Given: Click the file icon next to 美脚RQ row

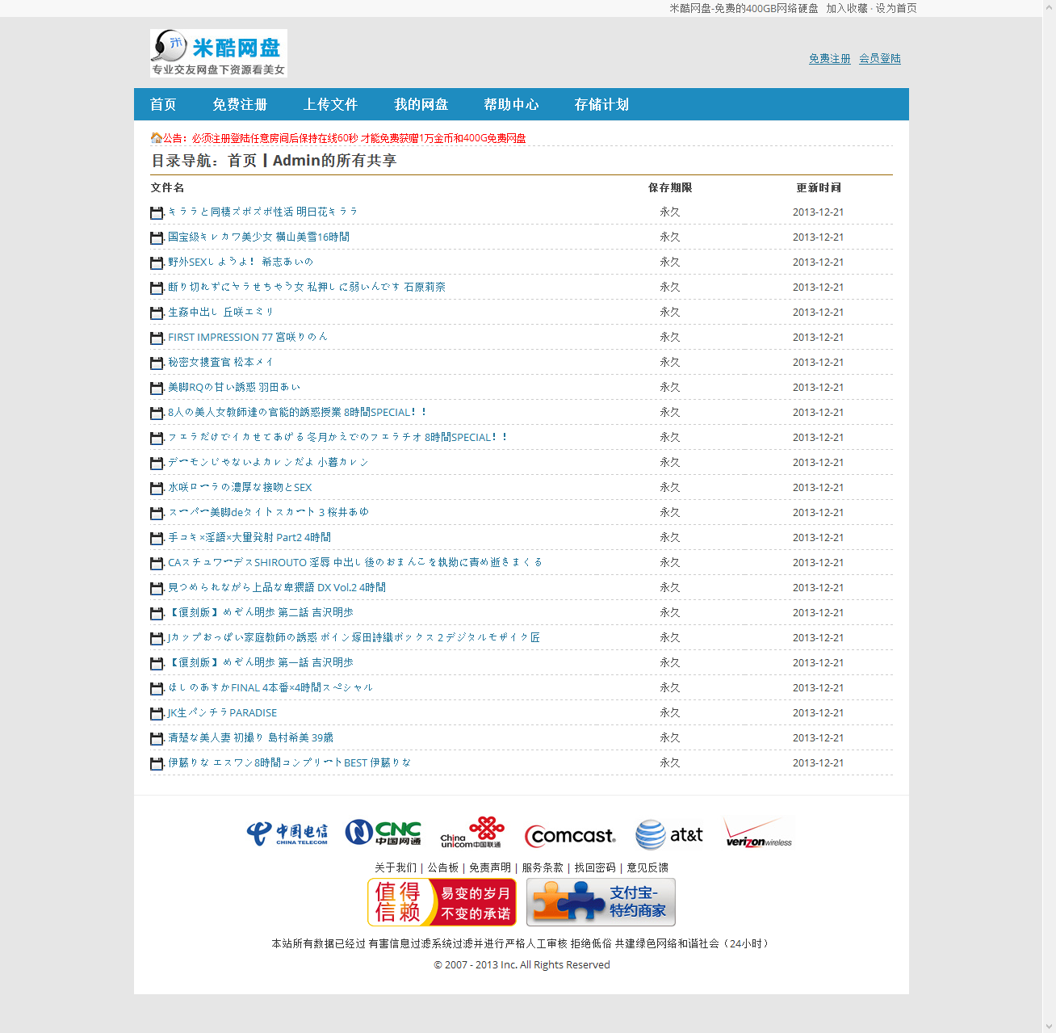Looking at the screenshot, I should pyautogui.click(x=157, y=388).
